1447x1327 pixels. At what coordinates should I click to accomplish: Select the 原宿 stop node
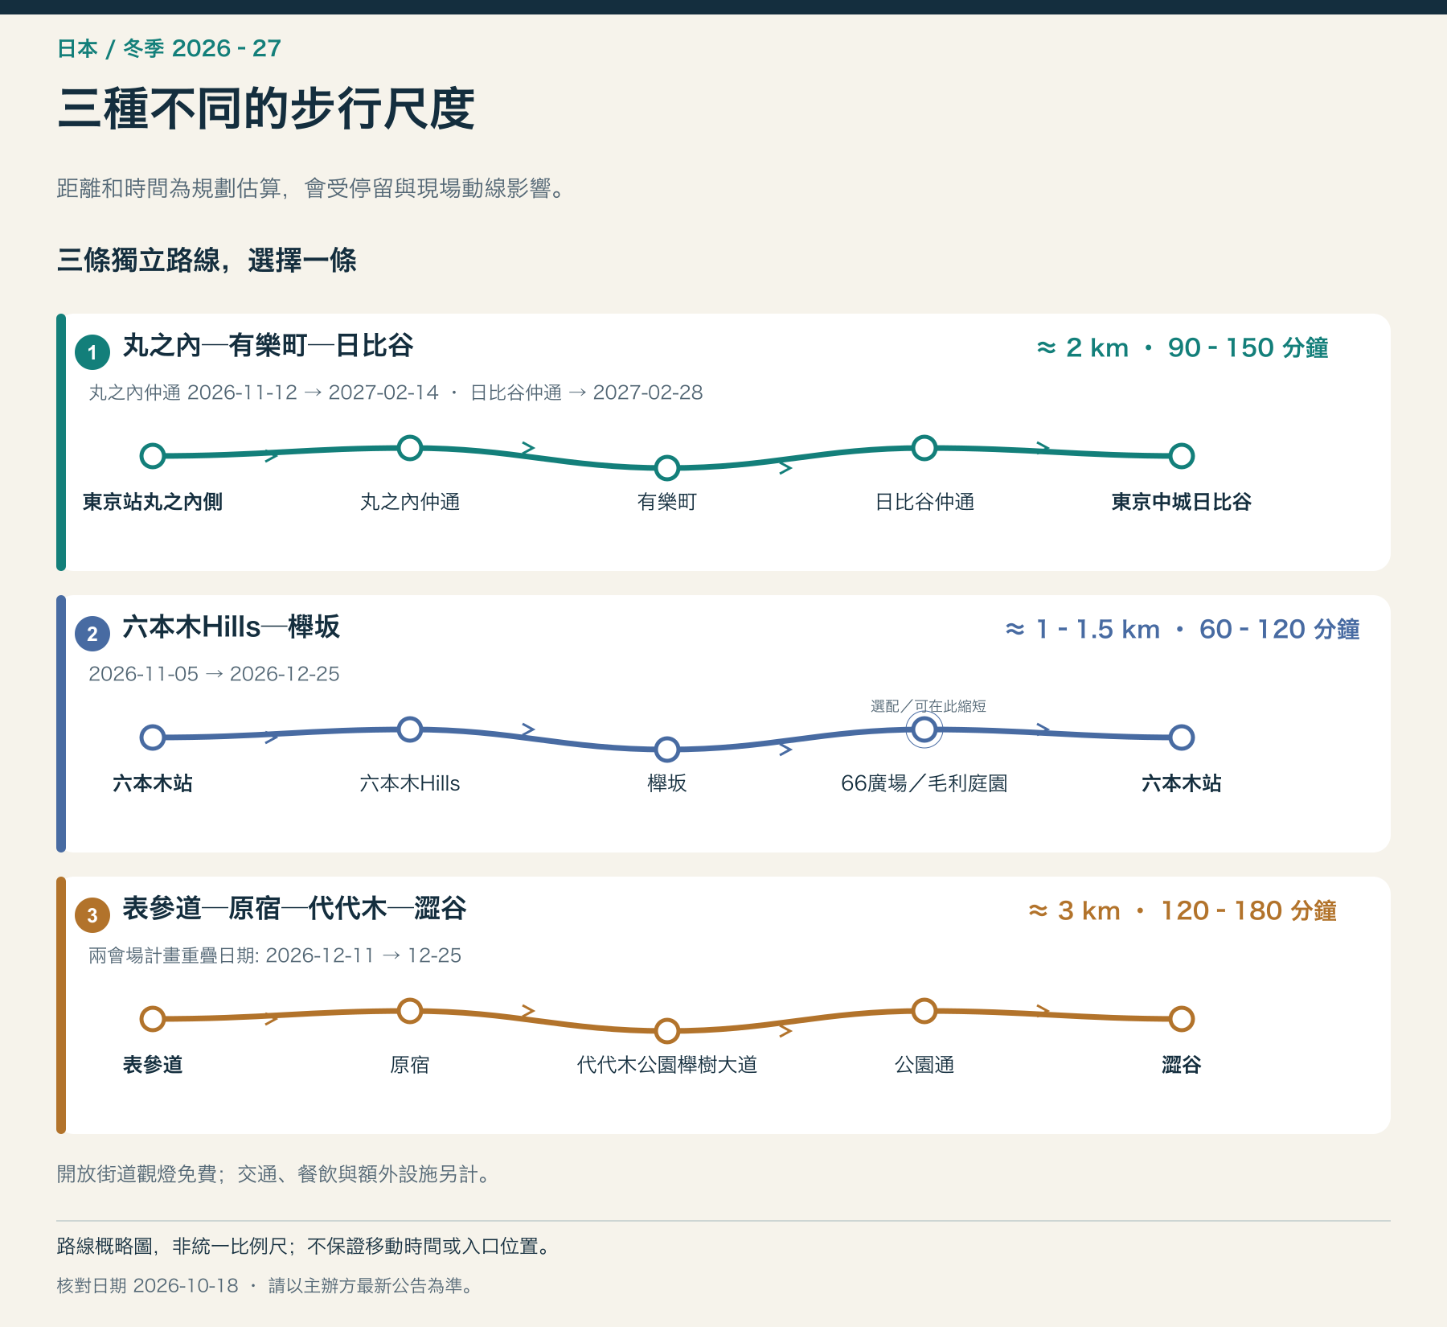[x=410, y=1011]
